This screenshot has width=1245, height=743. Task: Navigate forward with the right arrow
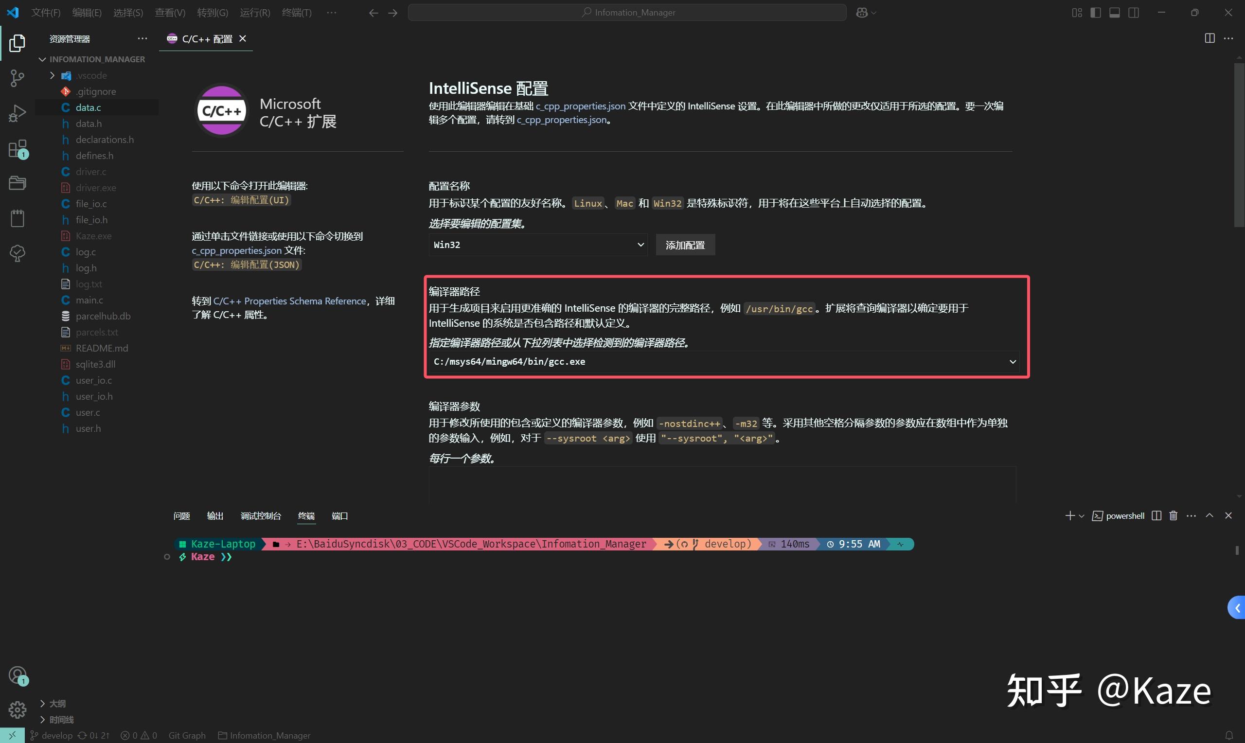(x=393, y=13)
